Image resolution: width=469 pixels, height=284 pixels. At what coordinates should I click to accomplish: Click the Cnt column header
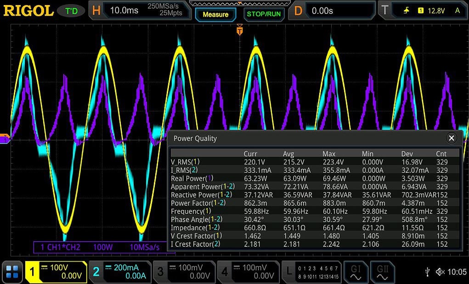click(x=441, y=154)
